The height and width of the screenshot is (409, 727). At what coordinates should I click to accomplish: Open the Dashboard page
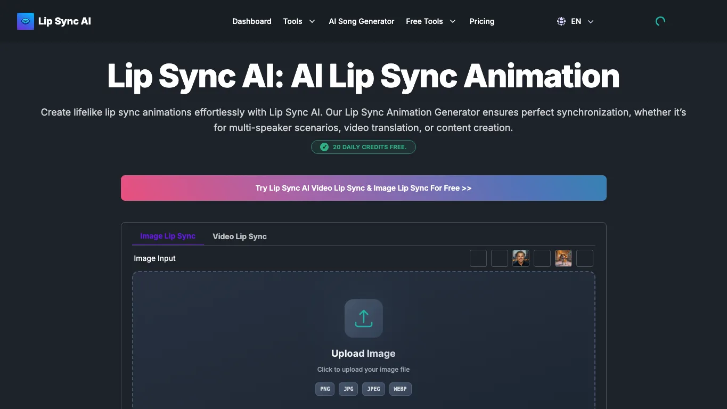point(252,21)
